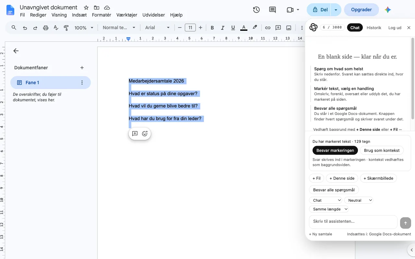
Task: Select the paint format tool
Action: coord(66,28)
